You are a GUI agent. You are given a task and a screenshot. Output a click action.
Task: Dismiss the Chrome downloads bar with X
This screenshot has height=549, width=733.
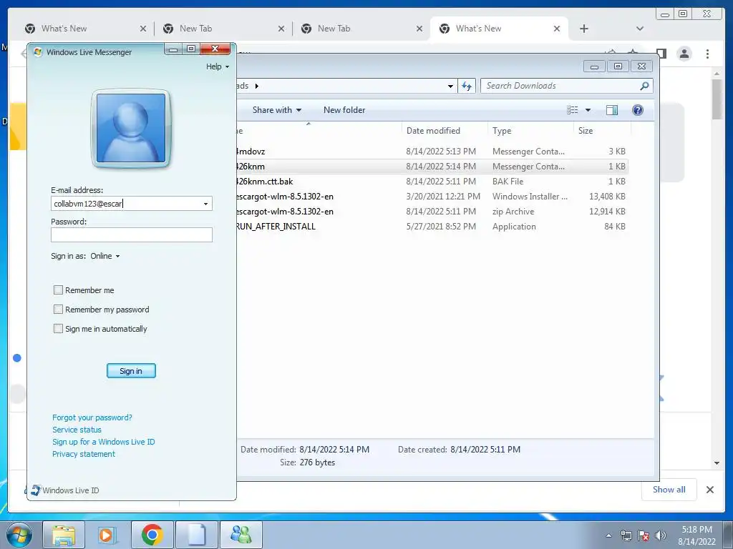click(709, 490)
